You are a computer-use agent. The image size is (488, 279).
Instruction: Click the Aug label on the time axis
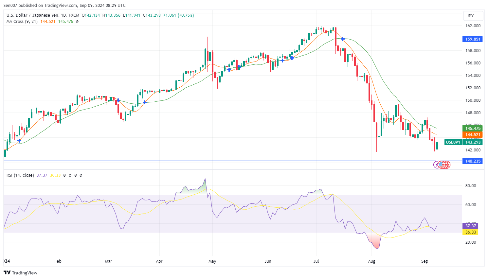[x=371, y=261]
